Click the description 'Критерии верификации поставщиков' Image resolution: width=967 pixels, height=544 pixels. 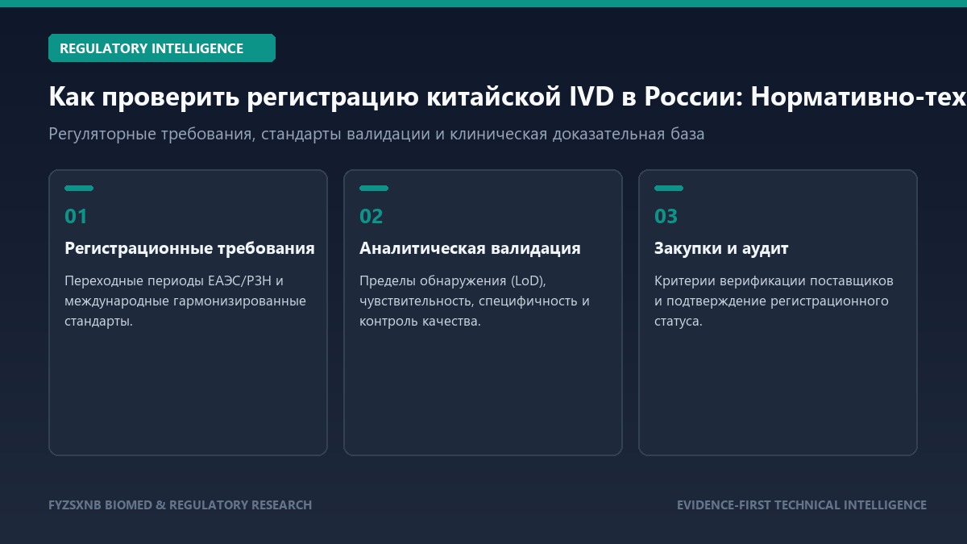tap(774, 301)
